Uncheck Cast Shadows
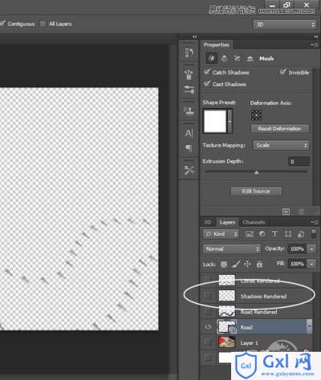 [207, 84]
